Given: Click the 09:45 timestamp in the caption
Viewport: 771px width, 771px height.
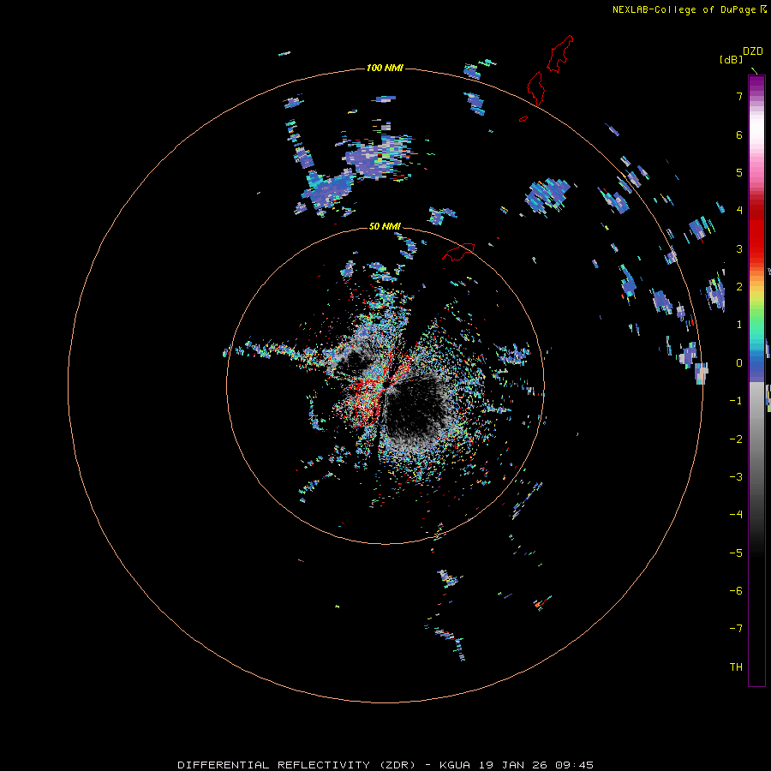Looking at the screenshot, I should coord(574,765).
